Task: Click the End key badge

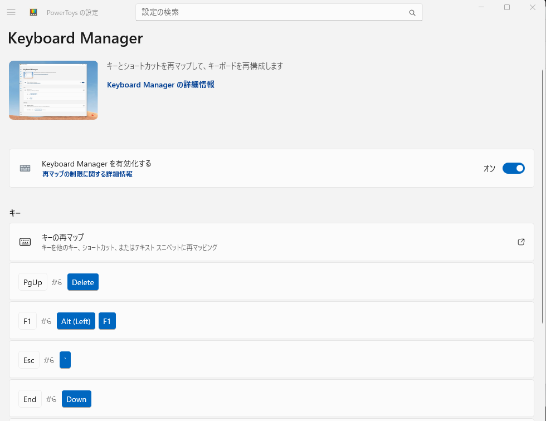Action: [30, 399]
